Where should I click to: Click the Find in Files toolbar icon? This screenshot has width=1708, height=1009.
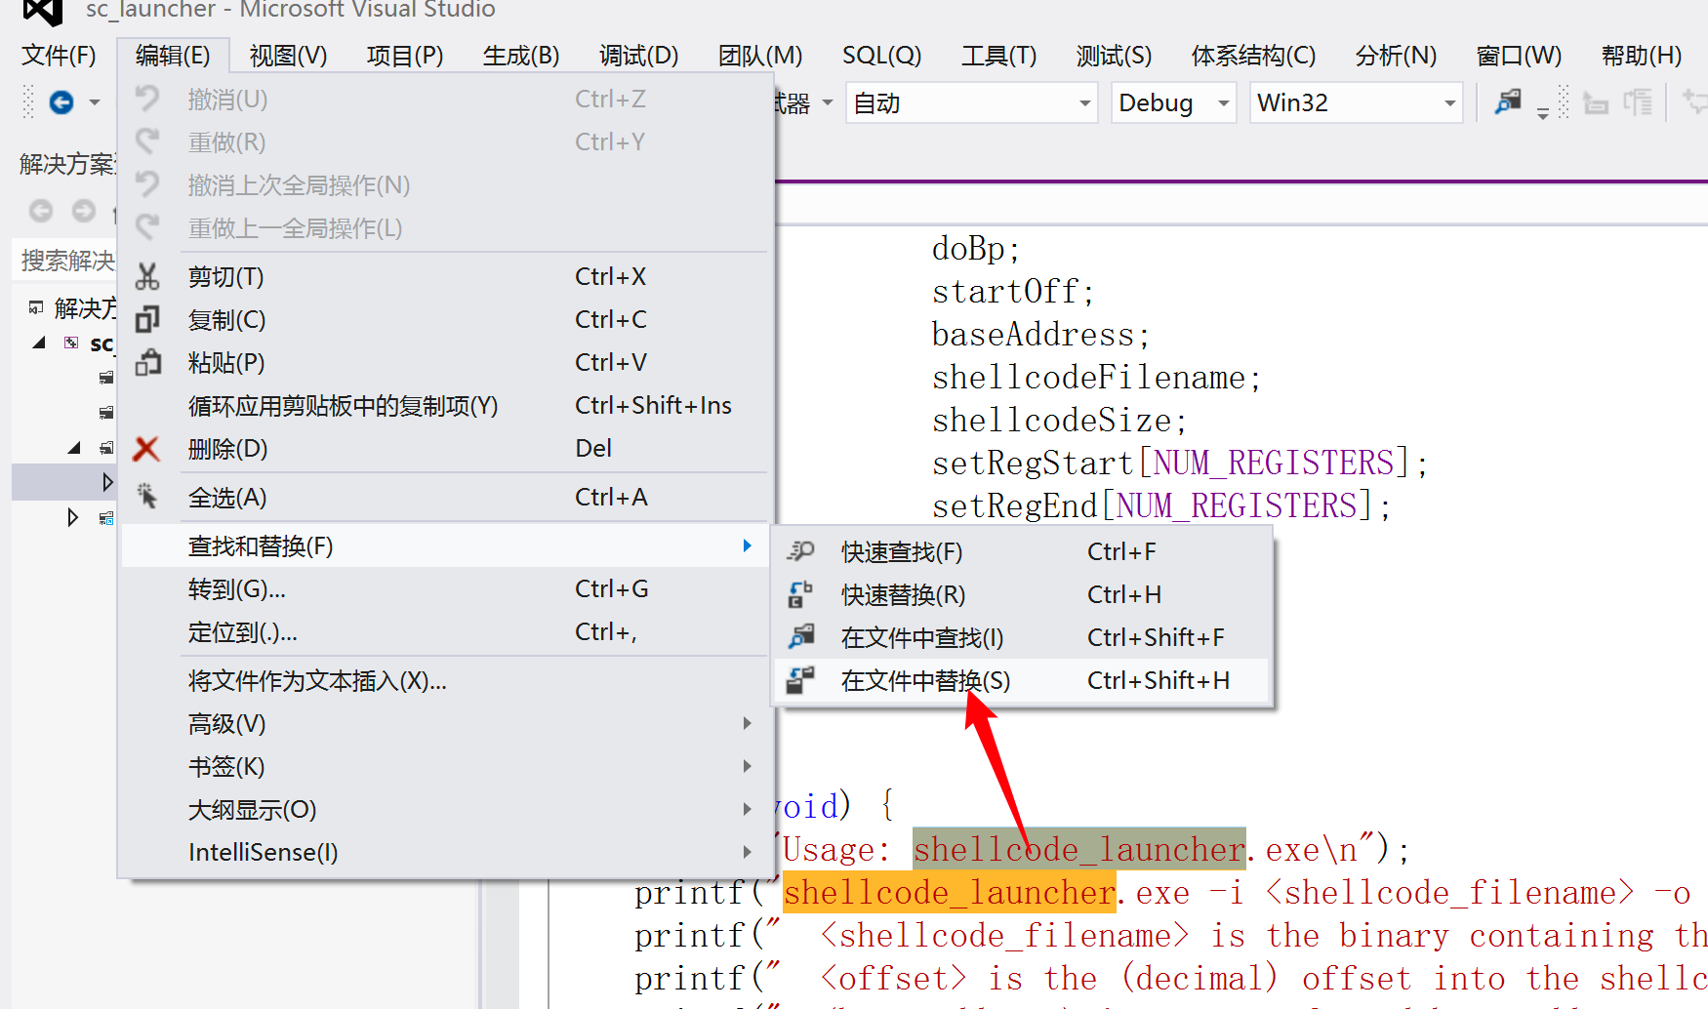[x=1508, y=101]
